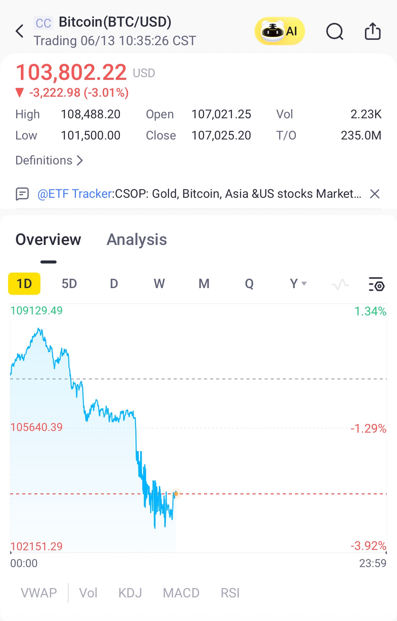Open the Y timeframe dropdown
397x621 pixels.
click(298, 284)
